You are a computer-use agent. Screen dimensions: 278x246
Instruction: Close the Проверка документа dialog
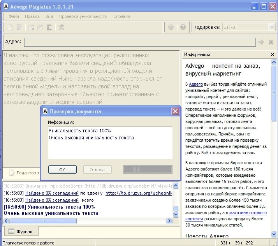(175, 111)
